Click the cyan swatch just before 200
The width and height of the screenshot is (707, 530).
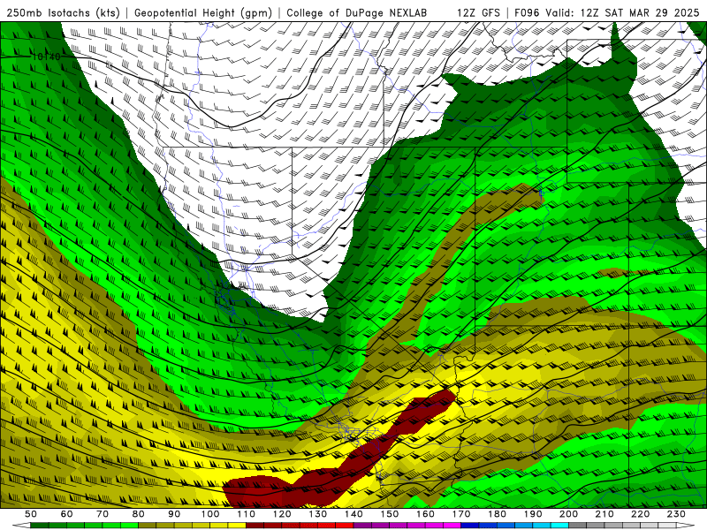(559, 526)
